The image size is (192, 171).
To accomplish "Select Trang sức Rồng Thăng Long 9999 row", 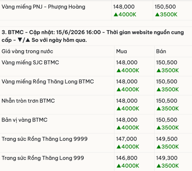I will point(96,143).
